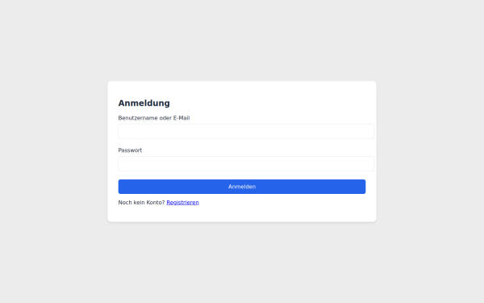The height and width of the screenshot is (303, 484).
Task: Select the Anmeldung heading
Action: pos(144,103)
